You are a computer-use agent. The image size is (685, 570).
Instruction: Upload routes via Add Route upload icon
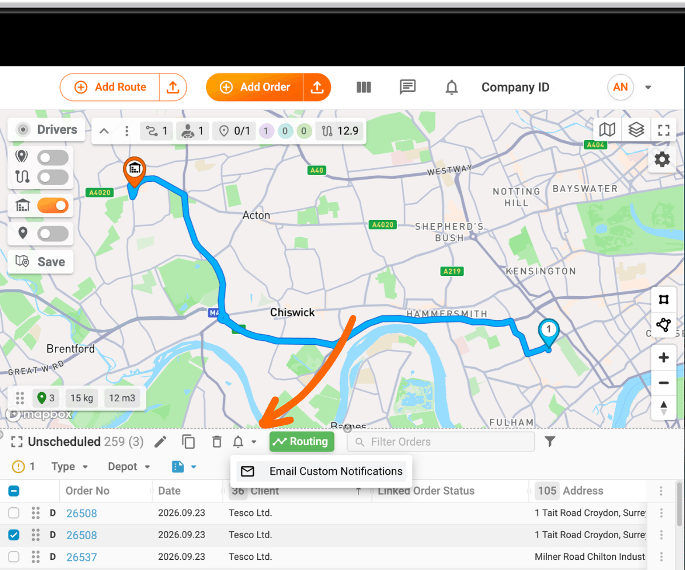pyautogui.click(x=173, y=87)
